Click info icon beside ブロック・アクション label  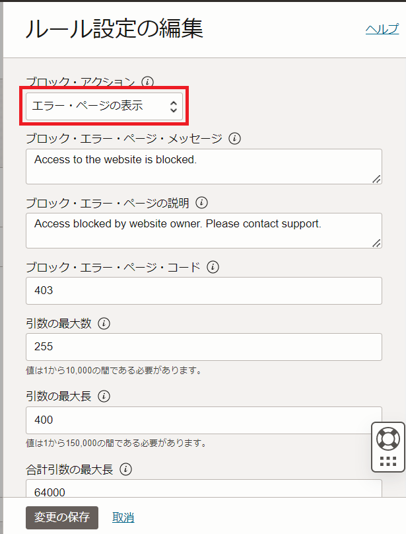(x=148, y=82)
